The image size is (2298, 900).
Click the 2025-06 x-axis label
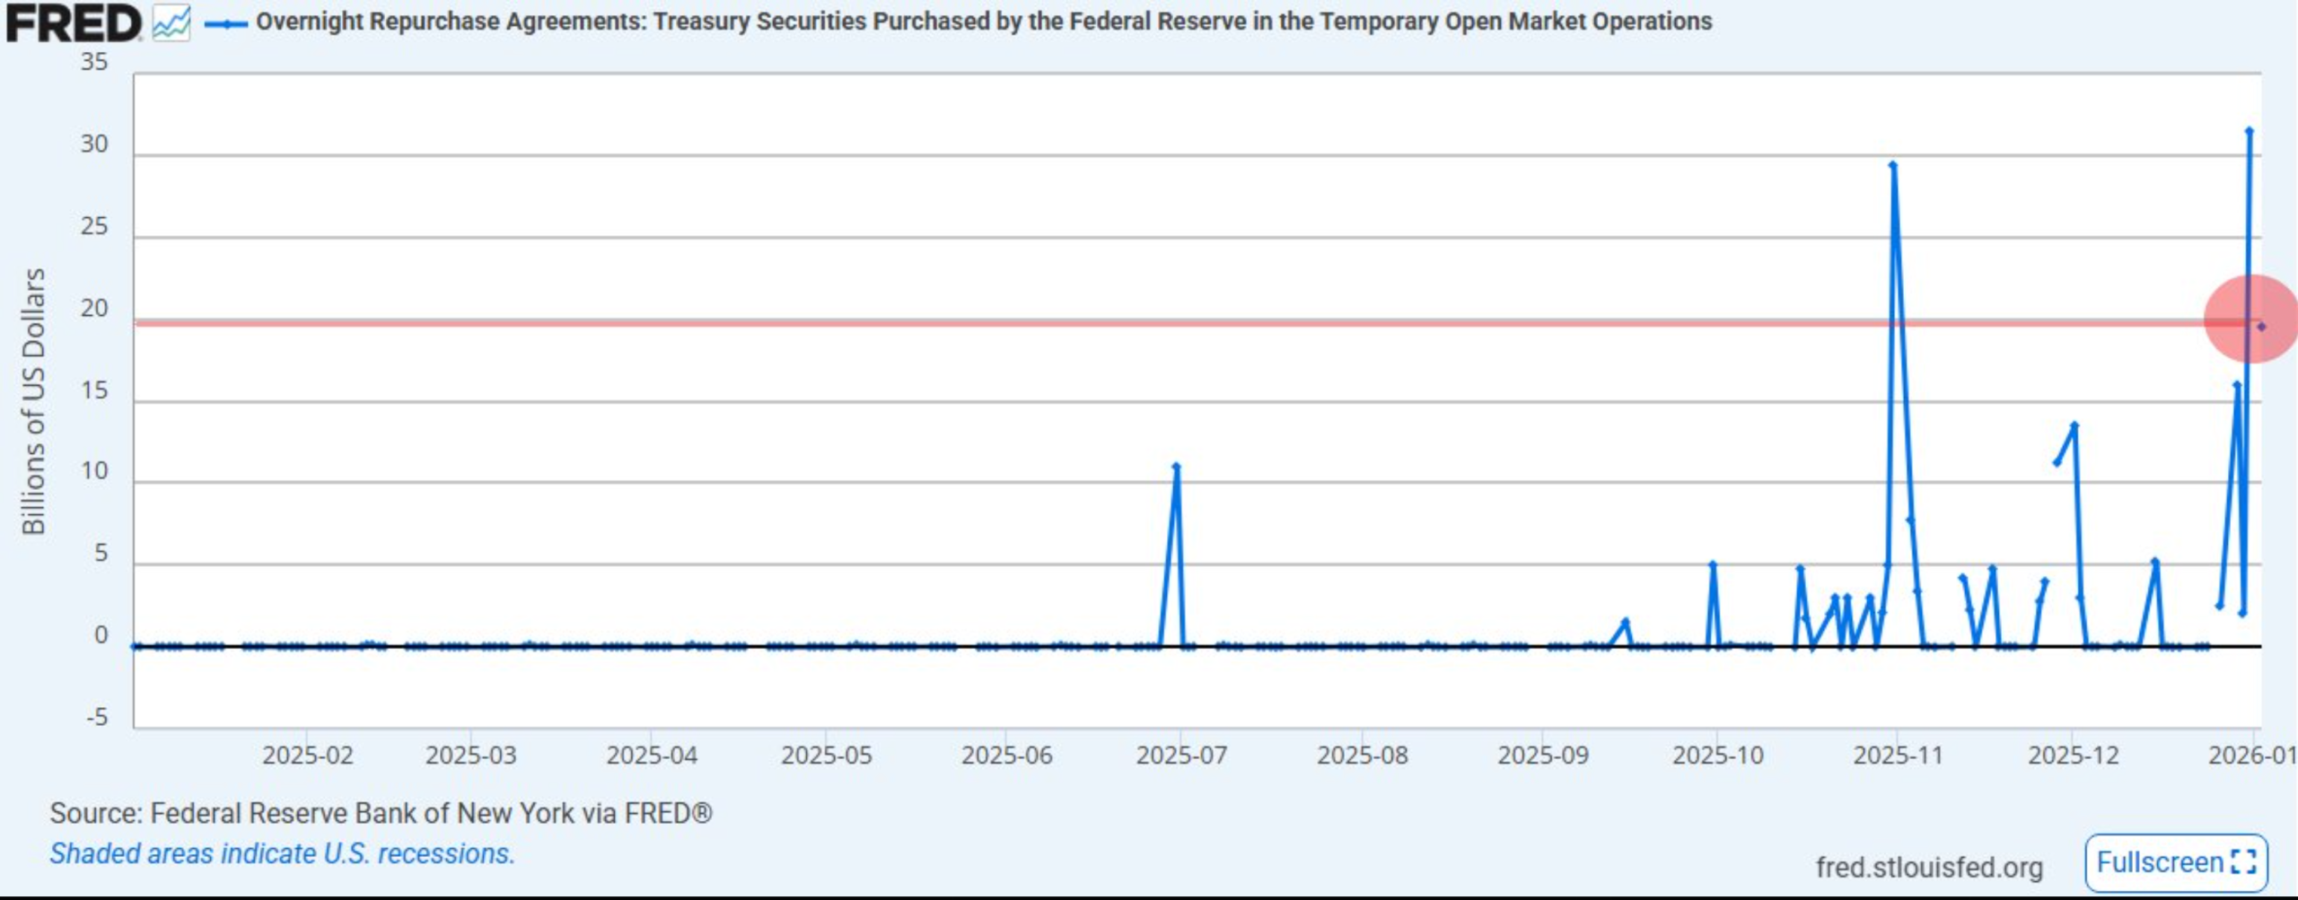(x=1006, y=755)
